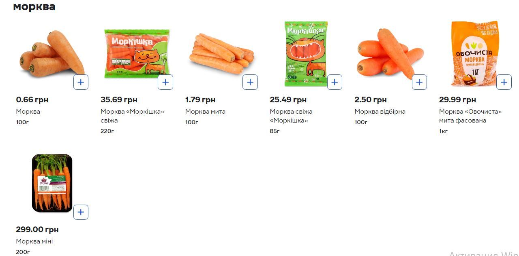View the Морква мита product photo
The width and height of the screenshot is (519, 256).
point(221,54)
